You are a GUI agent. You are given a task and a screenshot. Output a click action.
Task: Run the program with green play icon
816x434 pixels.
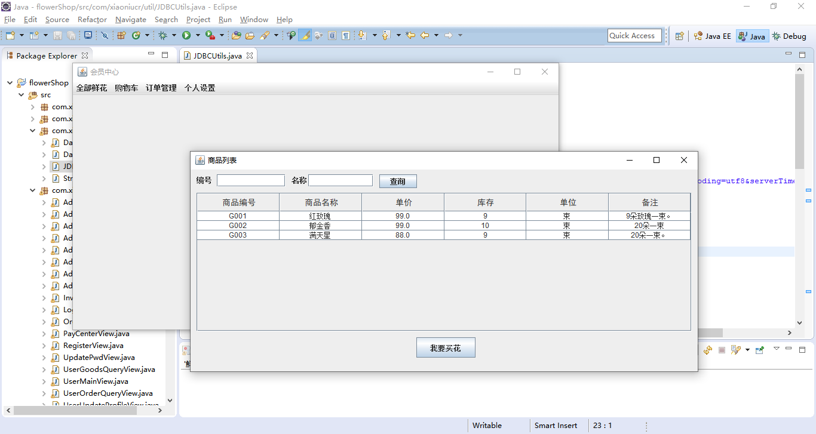(x=186, y=36)
